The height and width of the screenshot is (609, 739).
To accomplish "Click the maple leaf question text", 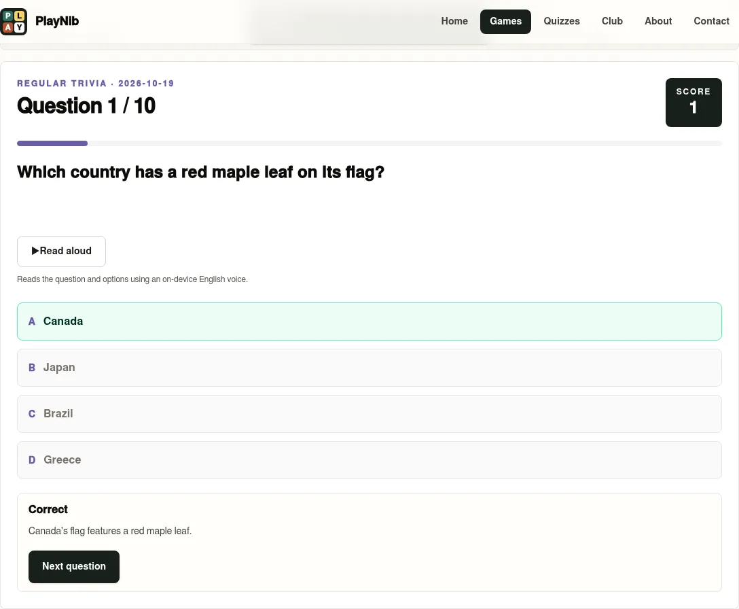I will (x=201, y=172).
